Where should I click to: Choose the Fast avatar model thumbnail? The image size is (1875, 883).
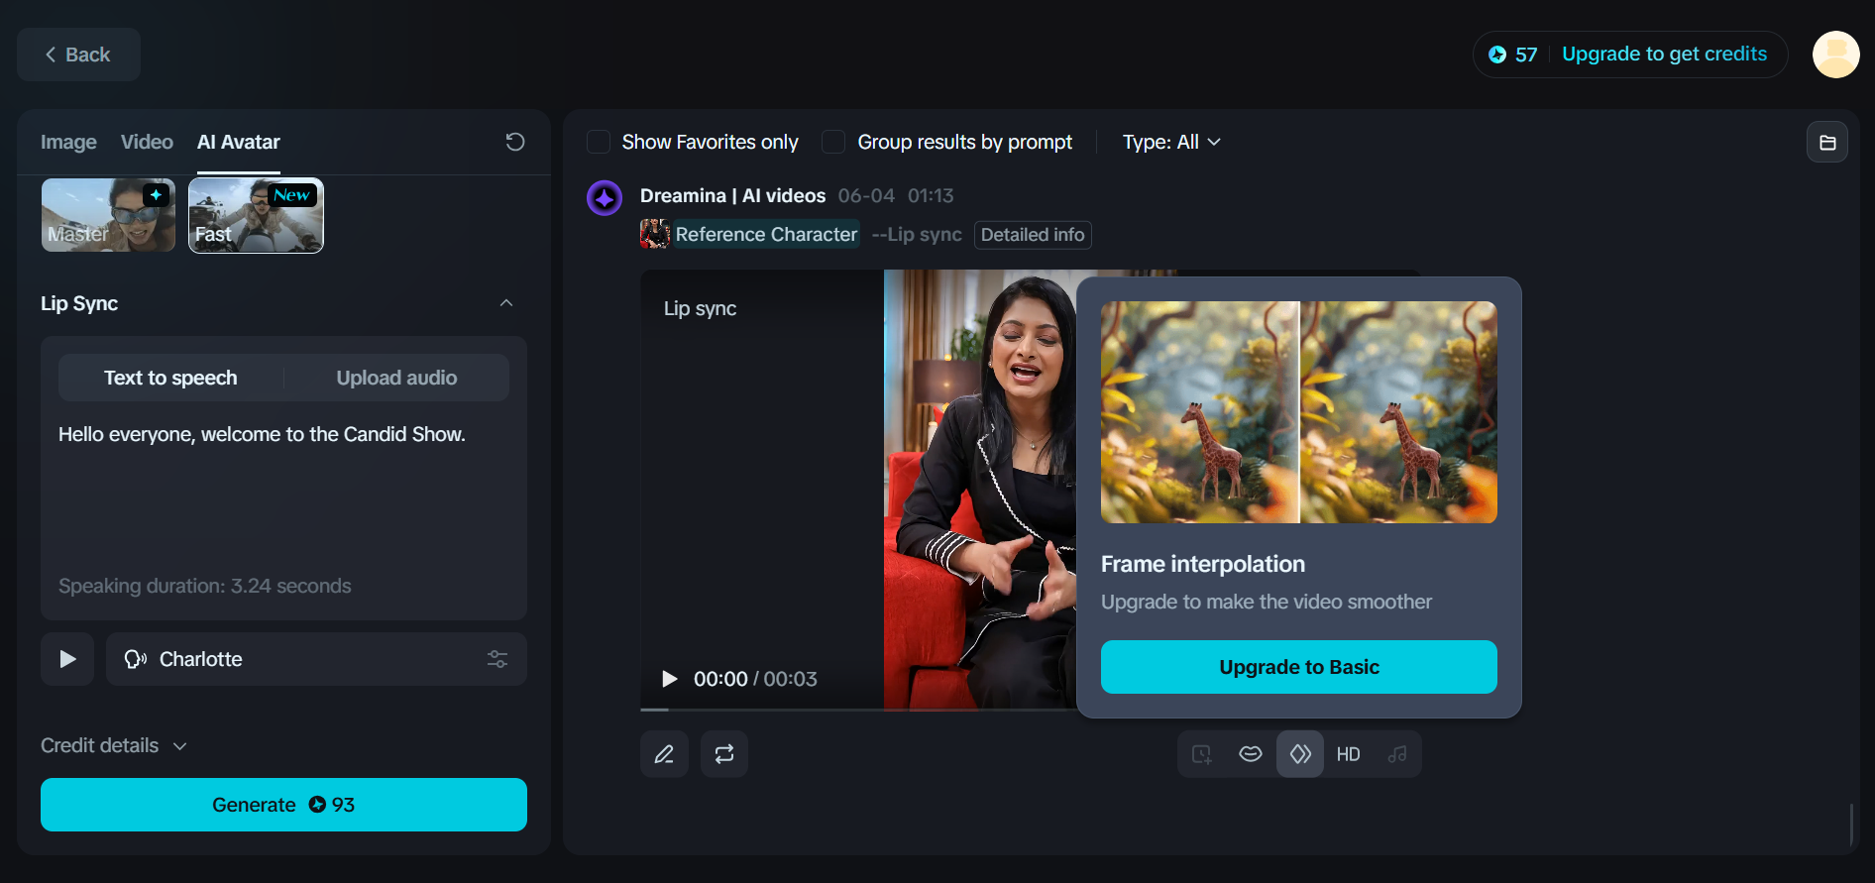point(256,215)
